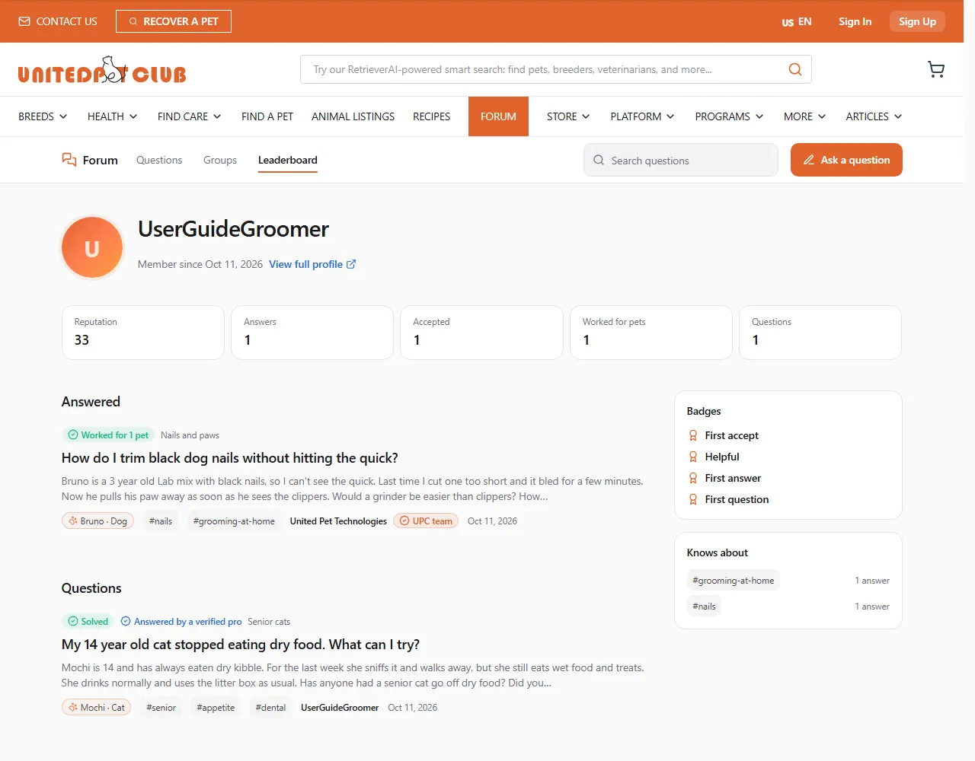Expand the Breeds dropdown menu

(x=43, y=116)
